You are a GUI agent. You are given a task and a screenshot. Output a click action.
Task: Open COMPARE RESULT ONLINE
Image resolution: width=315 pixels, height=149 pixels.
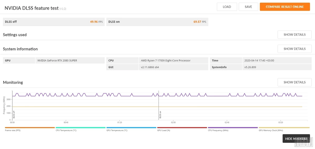(285, 7)
